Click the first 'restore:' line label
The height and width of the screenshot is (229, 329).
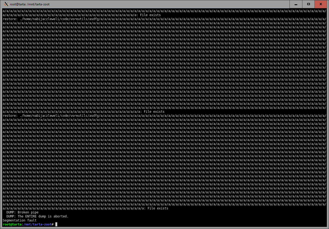(x=10, y=19)
